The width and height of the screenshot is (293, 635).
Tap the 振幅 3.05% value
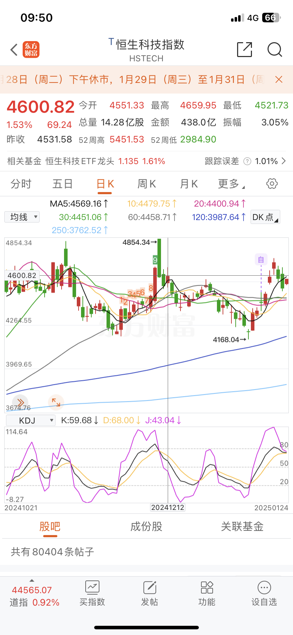point(275,123)
